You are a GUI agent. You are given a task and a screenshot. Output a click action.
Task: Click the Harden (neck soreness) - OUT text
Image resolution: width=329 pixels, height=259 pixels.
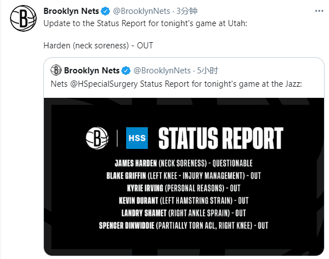point(98,46)
